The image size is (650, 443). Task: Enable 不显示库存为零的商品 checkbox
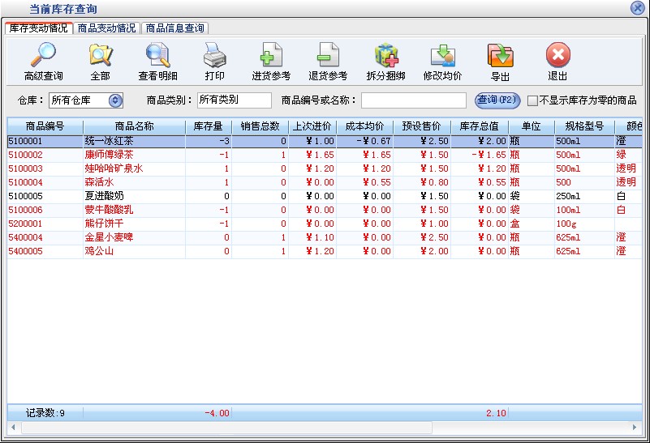[532, 100]
